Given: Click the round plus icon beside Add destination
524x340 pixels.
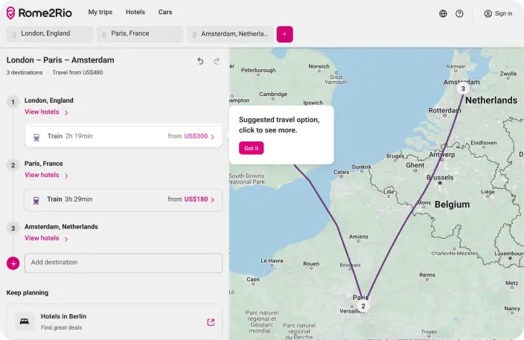Looking at the screenshot, I should point(13,263).
